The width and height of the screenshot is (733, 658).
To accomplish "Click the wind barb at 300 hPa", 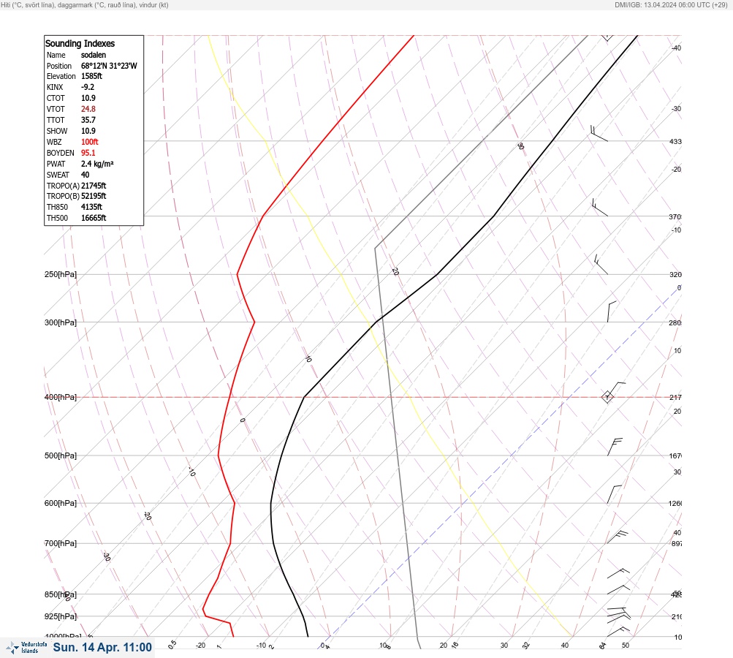I will click(611, 312).
